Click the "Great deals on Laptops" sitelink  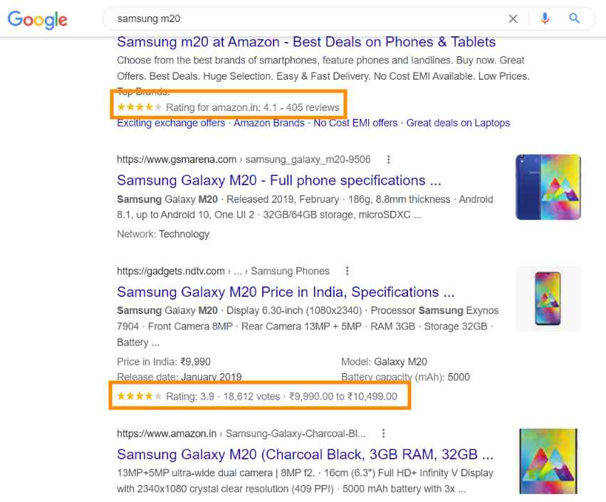pyautogui.click(x=458, y=122)
